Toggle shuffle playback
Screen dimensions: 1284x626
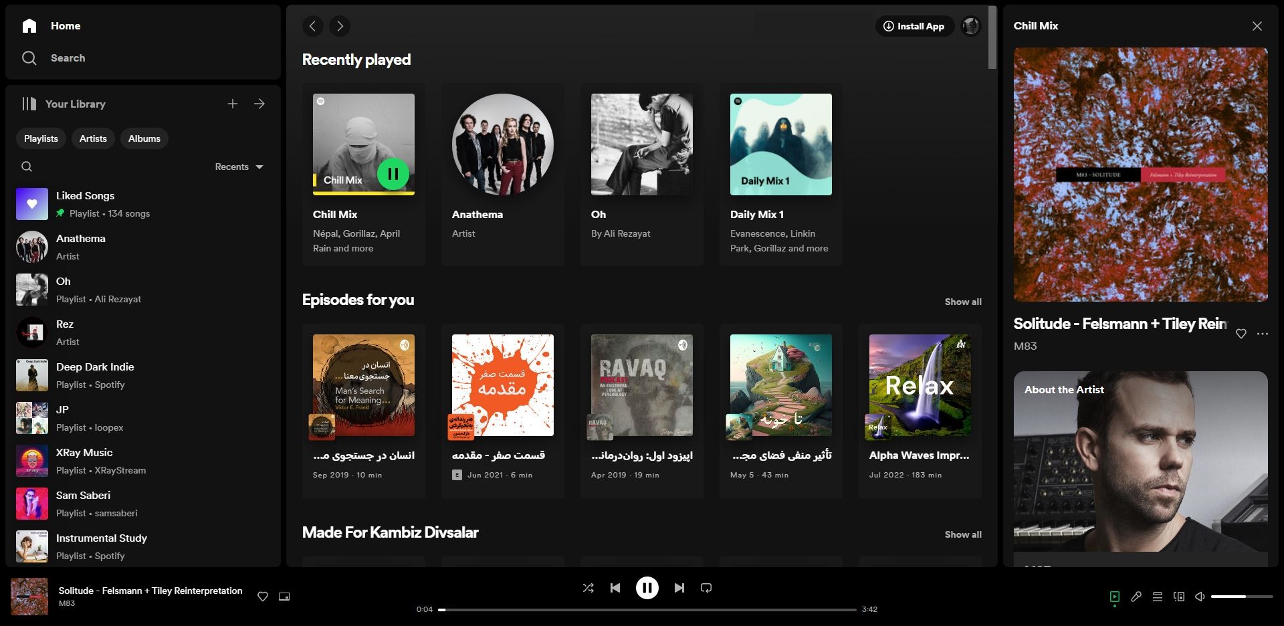(588, 588)
